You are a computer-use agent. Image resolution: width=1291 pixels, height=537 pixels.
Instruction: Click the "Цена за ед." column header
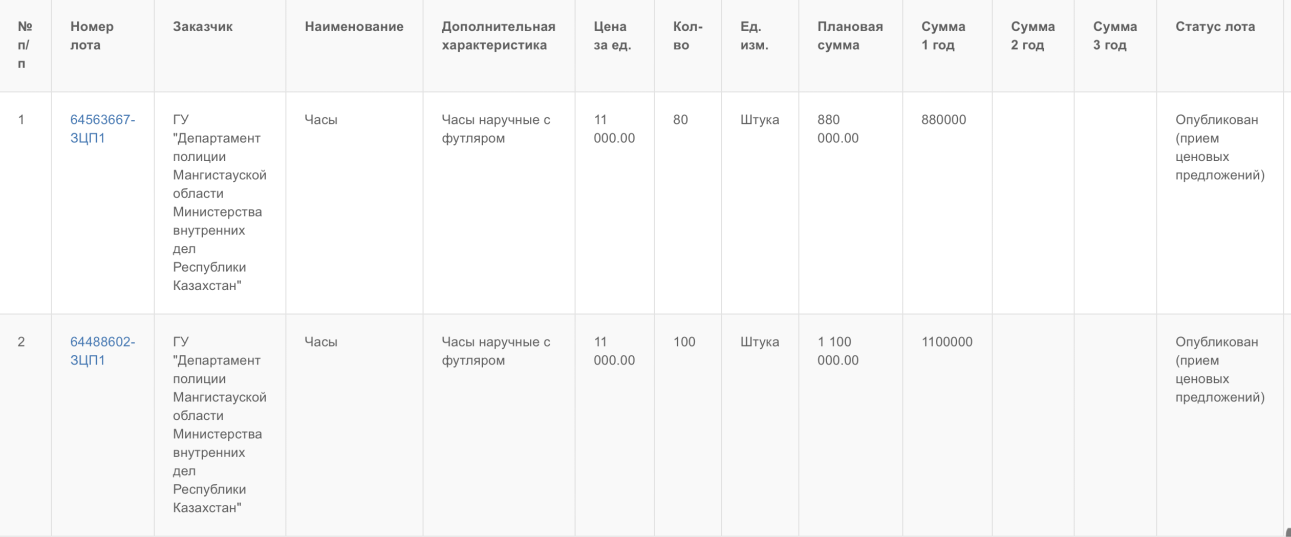pos(612,35)
